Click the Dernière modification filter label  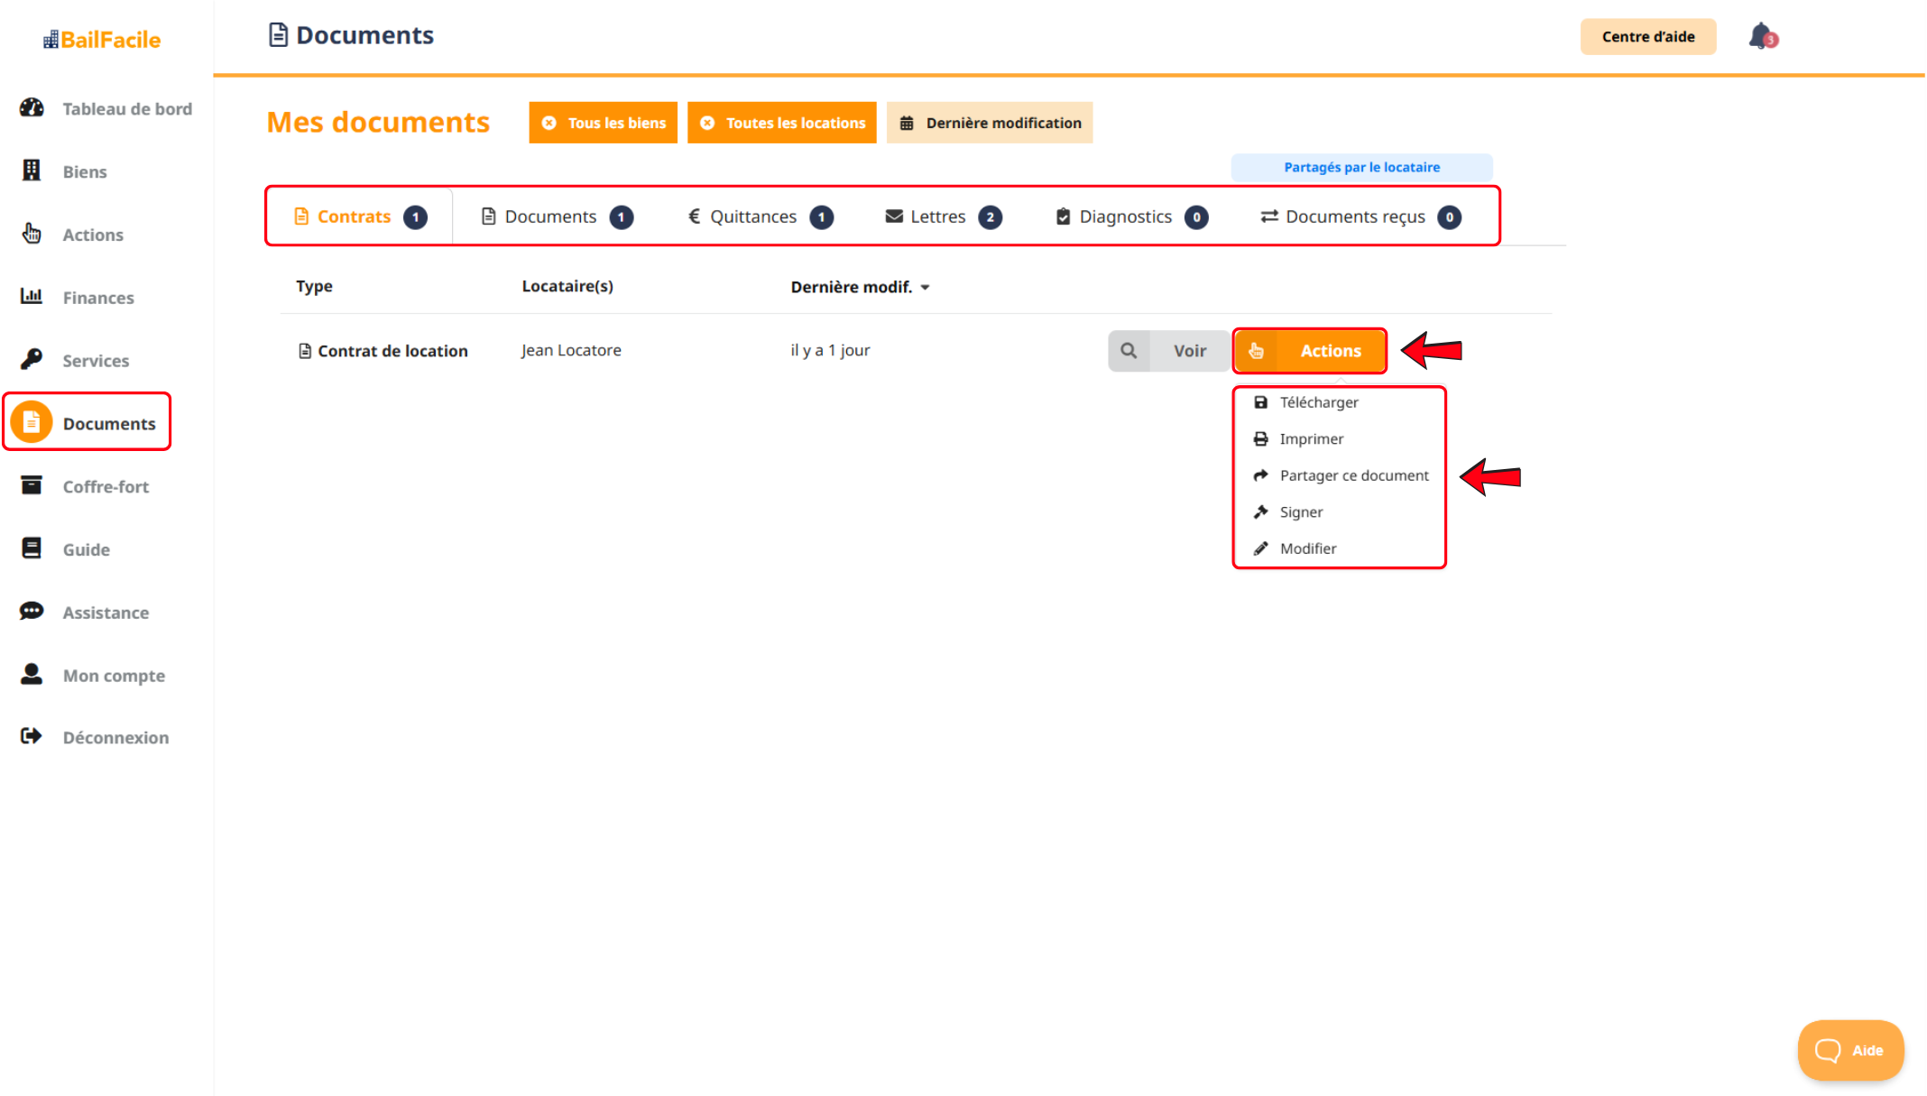pos(1003,123)
